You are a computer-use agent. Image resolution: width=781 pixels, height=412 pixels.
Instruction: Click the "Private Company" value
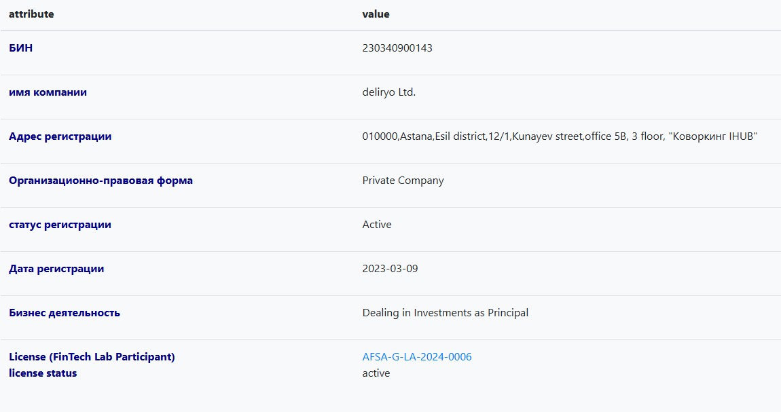[403, 181]
